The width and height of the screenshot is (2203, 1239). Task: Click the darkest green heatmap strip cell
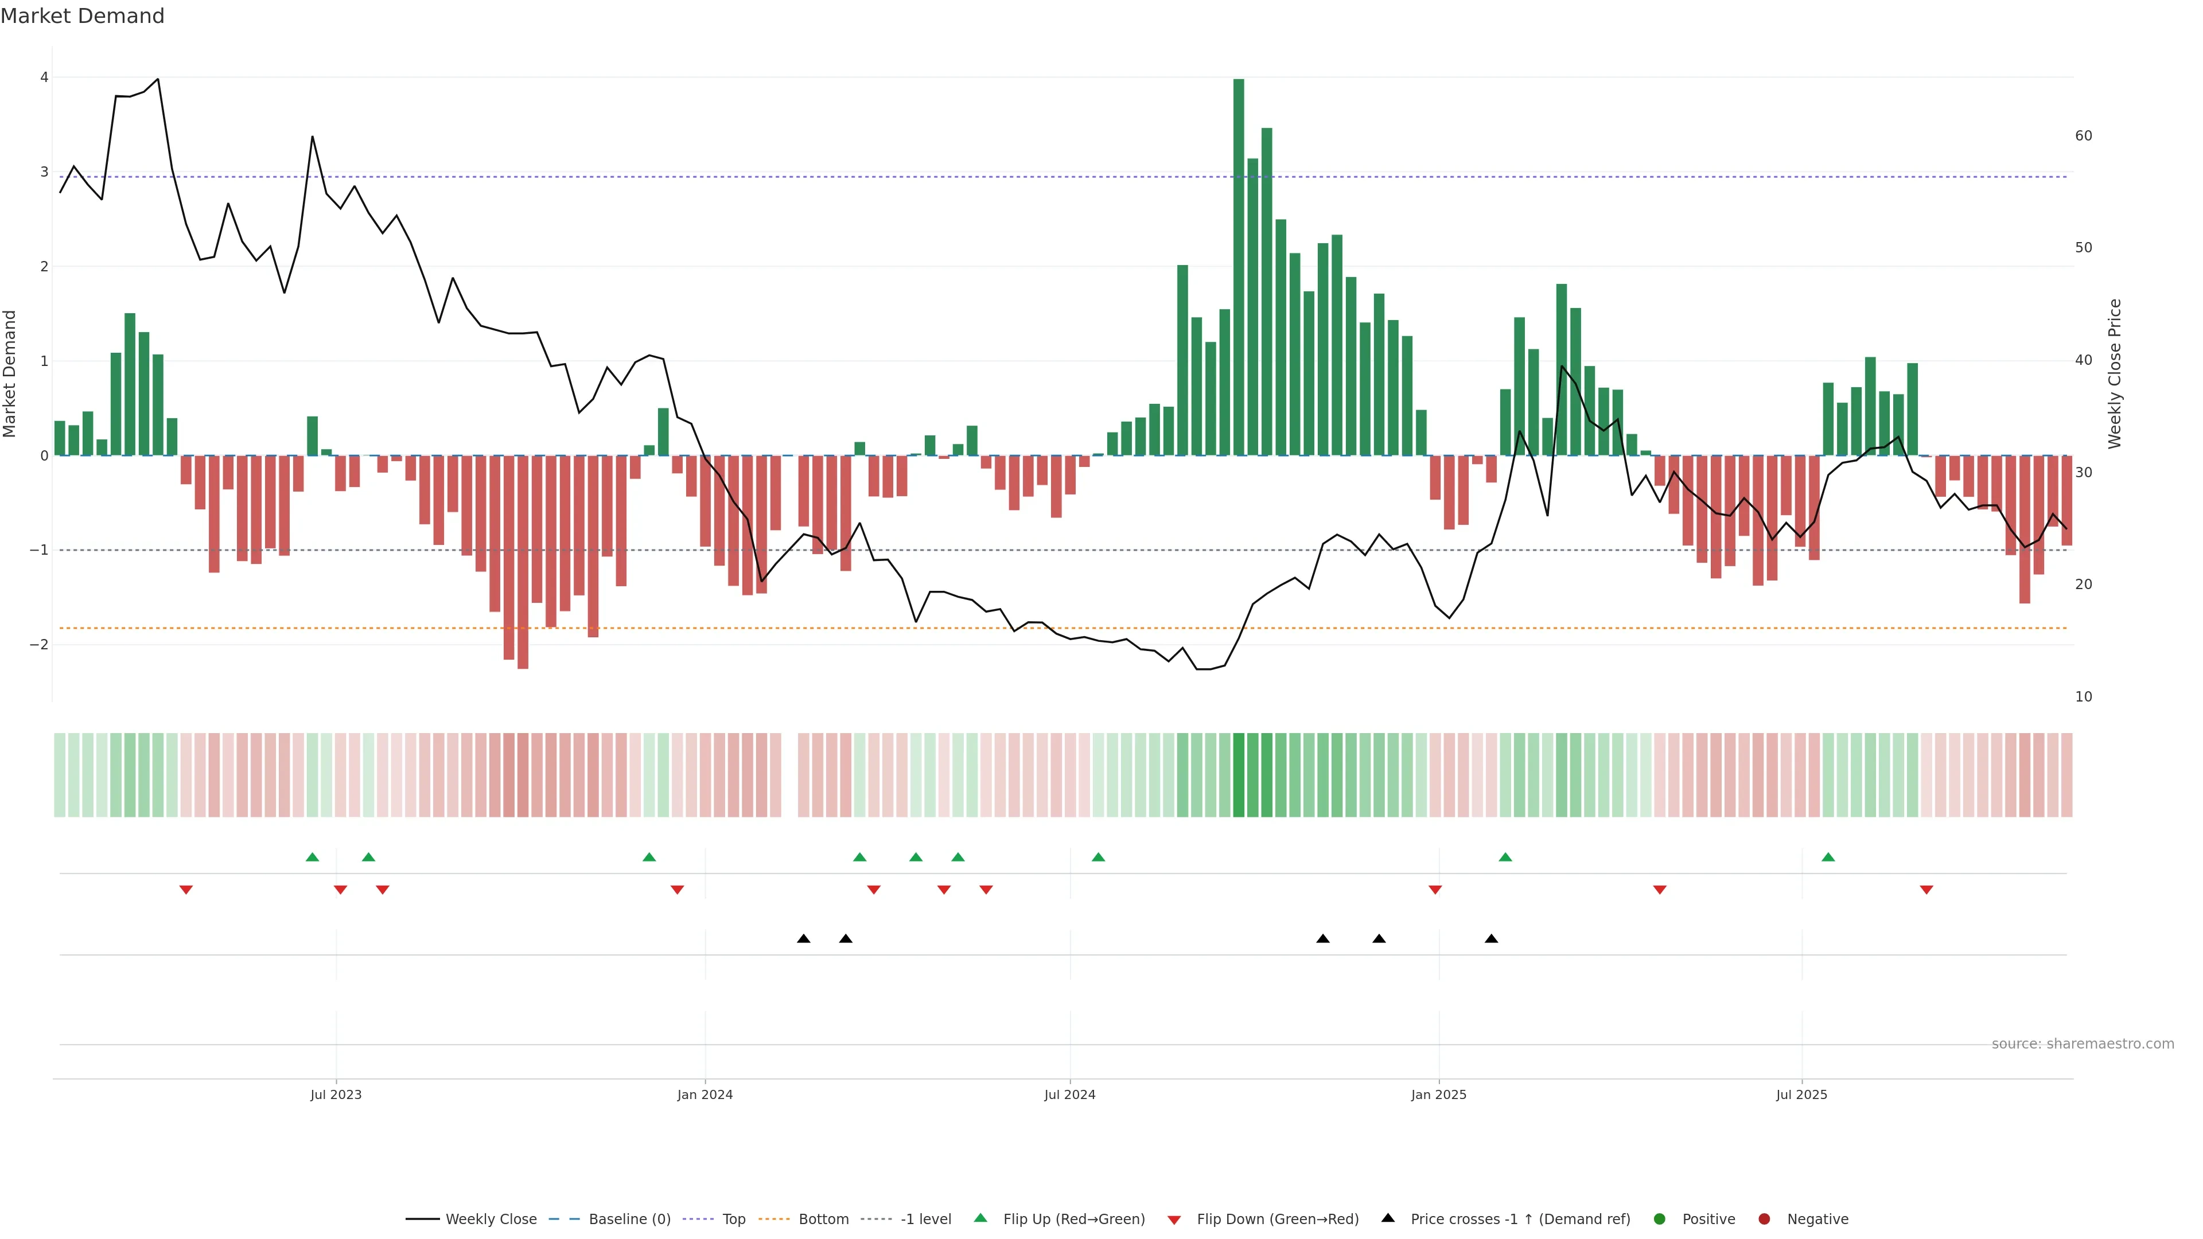tap(1239, 775)
